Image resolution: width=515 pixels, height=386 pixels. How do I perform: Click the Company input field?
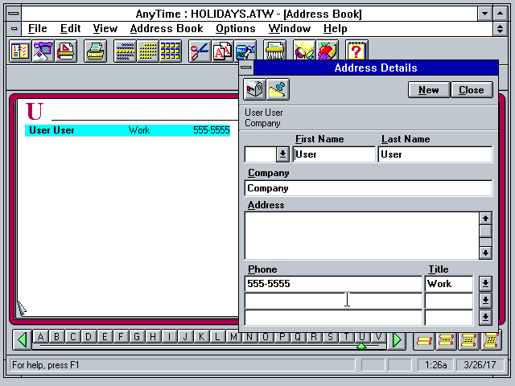pyautogui.click(x=369, y=188)
